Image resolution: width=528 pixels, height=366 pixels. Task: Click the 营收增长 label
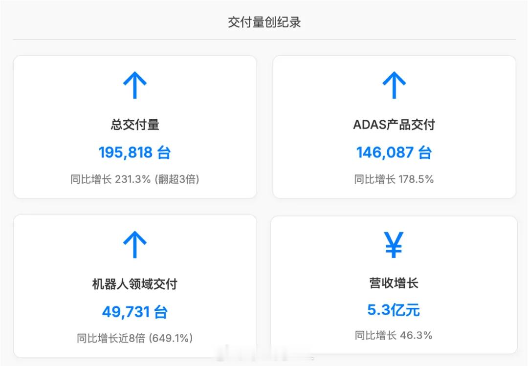(394, 283)
